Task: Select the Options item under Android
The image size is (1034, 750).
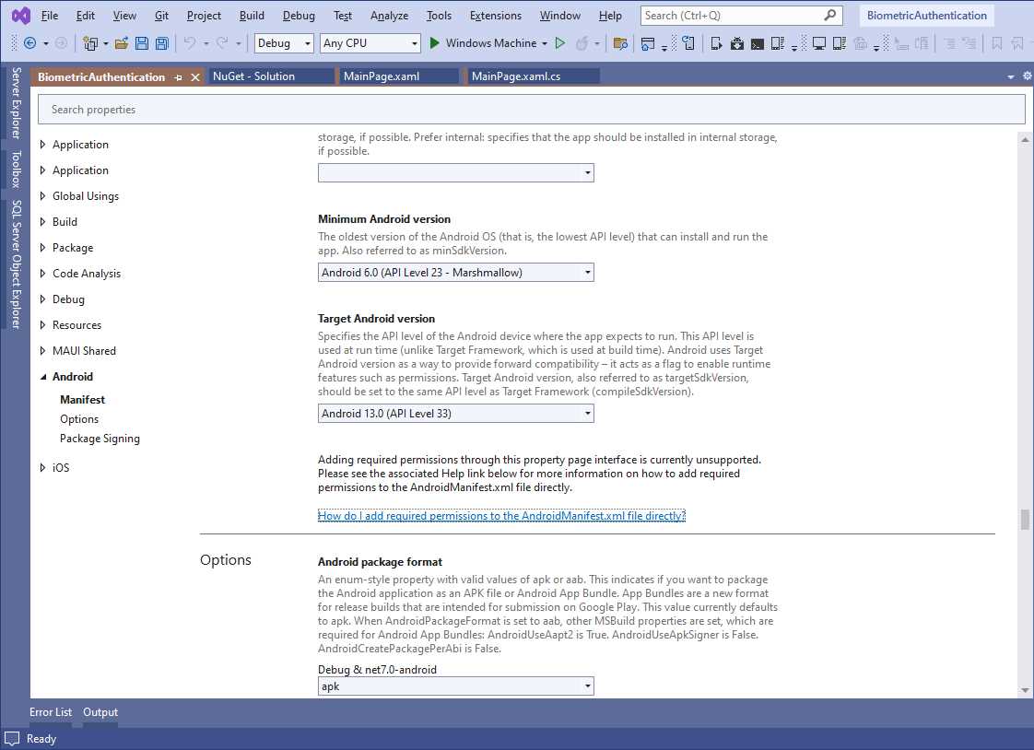Action: tap(79, 419)
